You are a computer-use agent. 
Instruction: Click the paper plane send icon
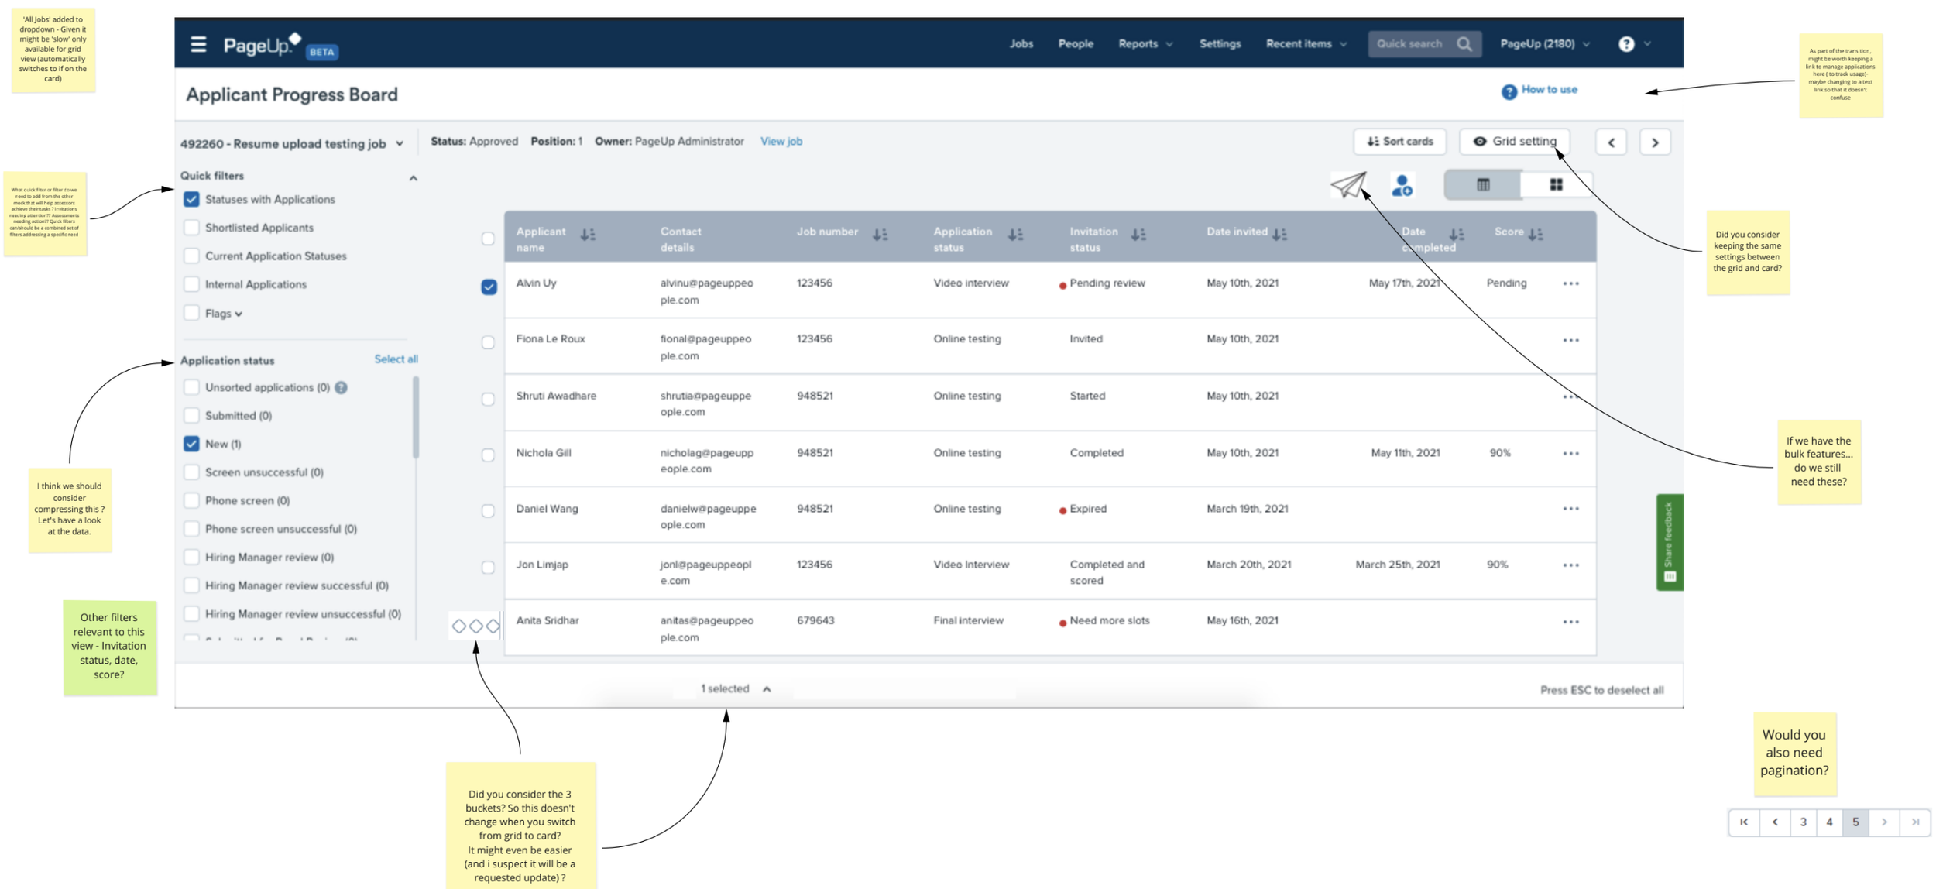[1347, 185]
